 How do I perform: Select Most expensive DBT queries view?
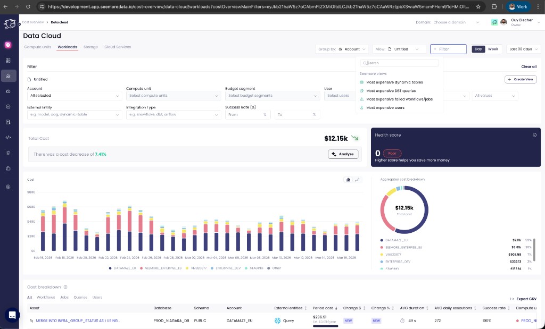(x=391, y=91)
